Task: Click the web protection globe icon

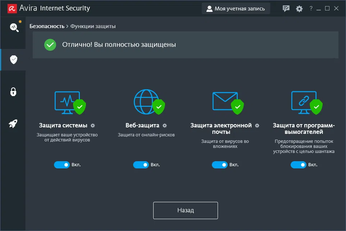Action: coord(146,101)
